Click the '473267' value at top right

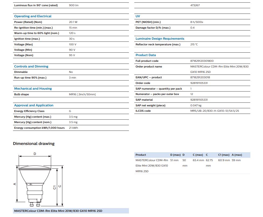pos(195,5)
